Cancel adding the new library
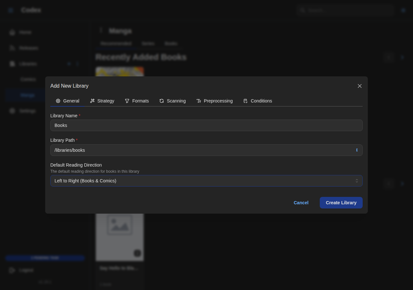413x290 pixels. click(x=301, y=203)
